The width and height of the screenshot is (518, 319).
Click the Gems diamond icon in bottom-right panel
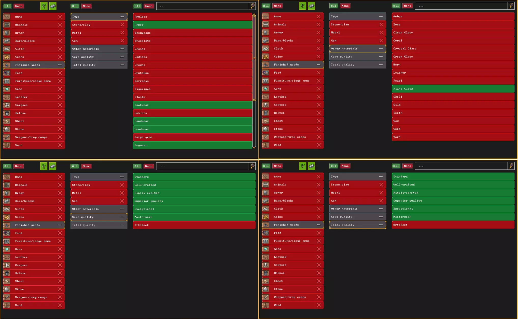(265, 249)
